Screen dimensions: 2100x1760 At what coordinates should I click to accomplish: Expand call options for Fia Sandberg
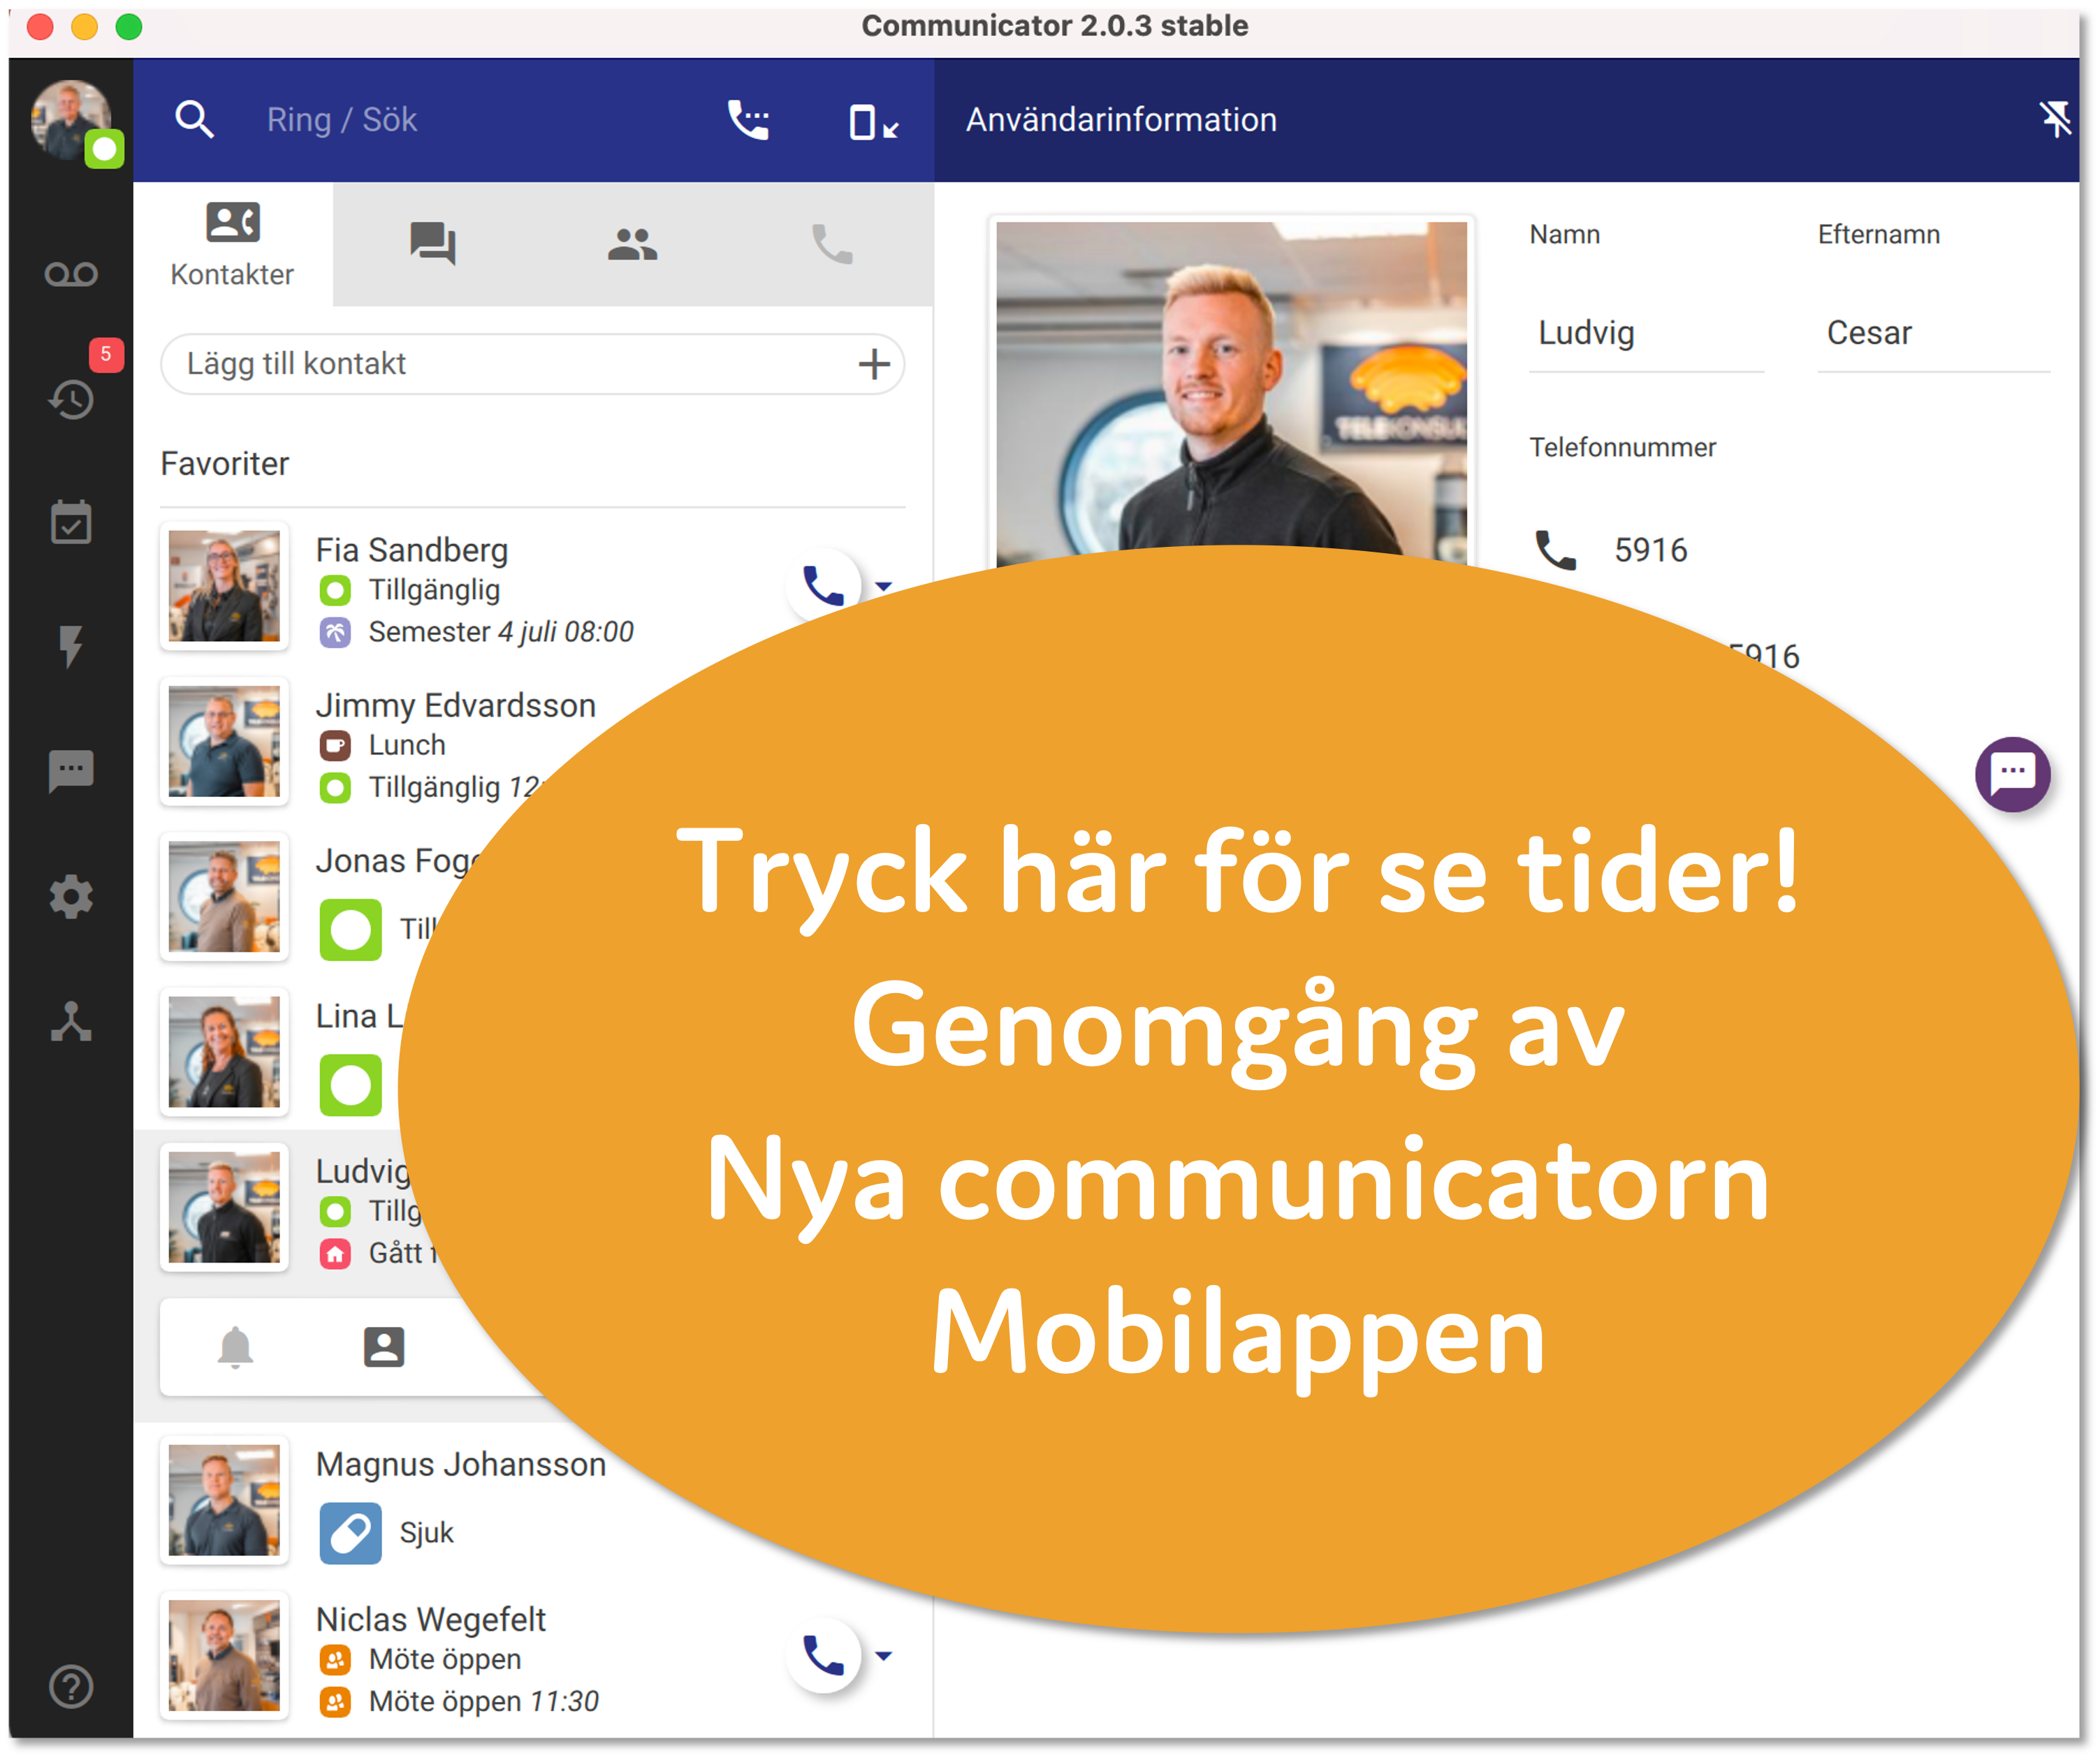pos(884,587)
